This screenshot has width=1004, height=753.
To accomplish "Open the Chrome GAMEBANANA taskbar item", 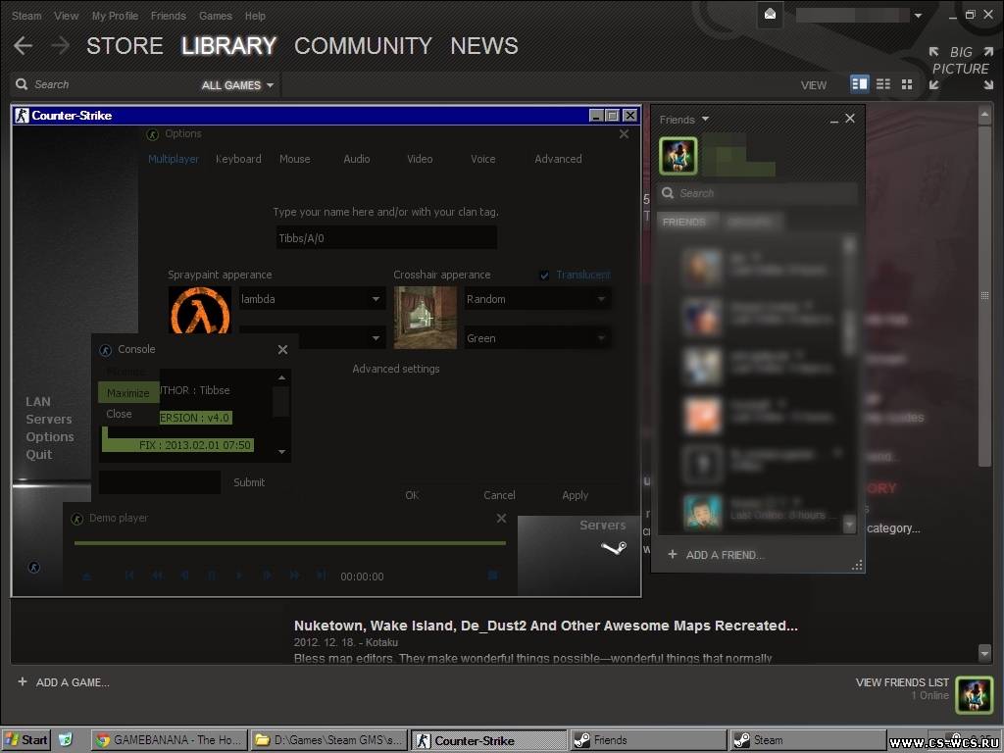I will (169, 740).
